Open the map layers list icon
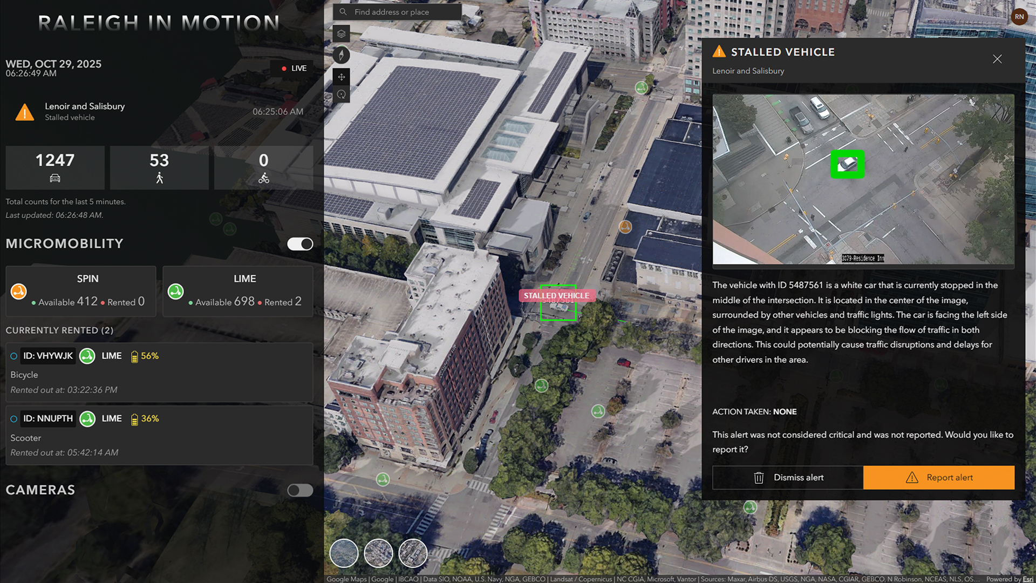Viewport: 1036px width, 583px height. 341,33
